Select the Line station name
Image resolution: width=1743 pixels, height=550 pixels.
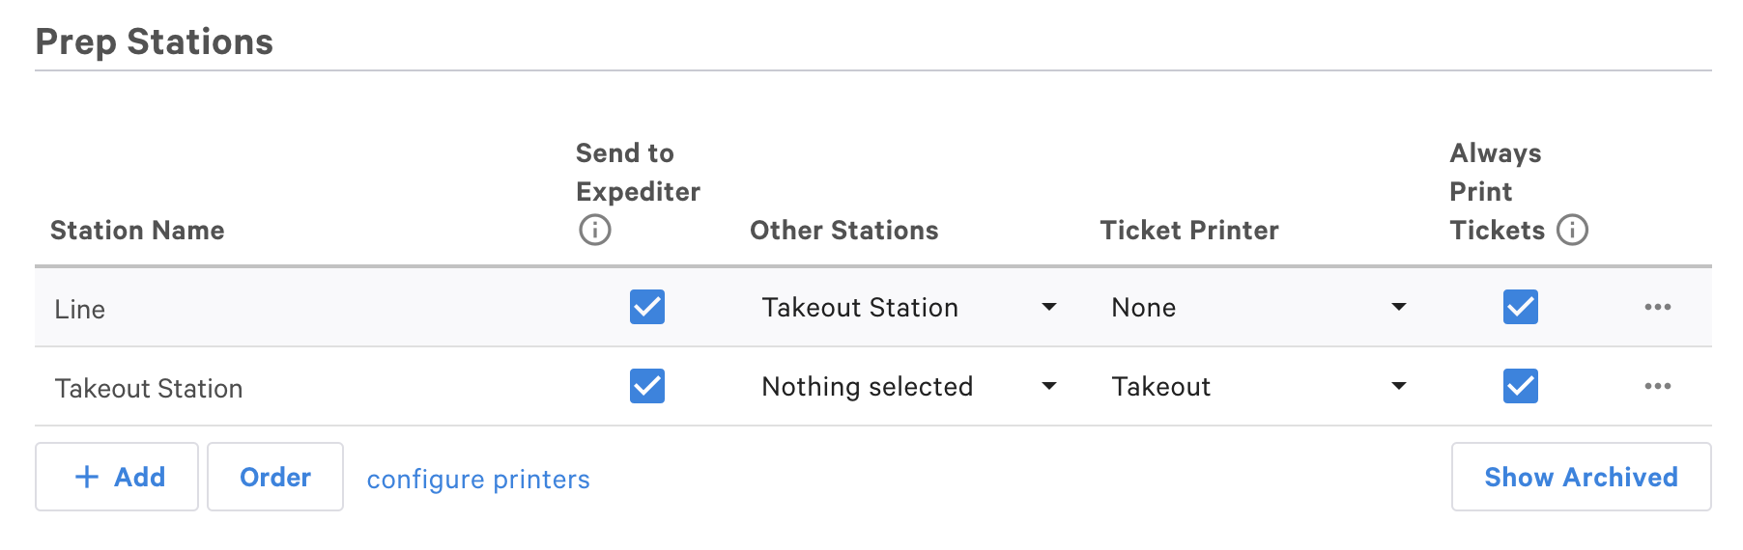80,310
